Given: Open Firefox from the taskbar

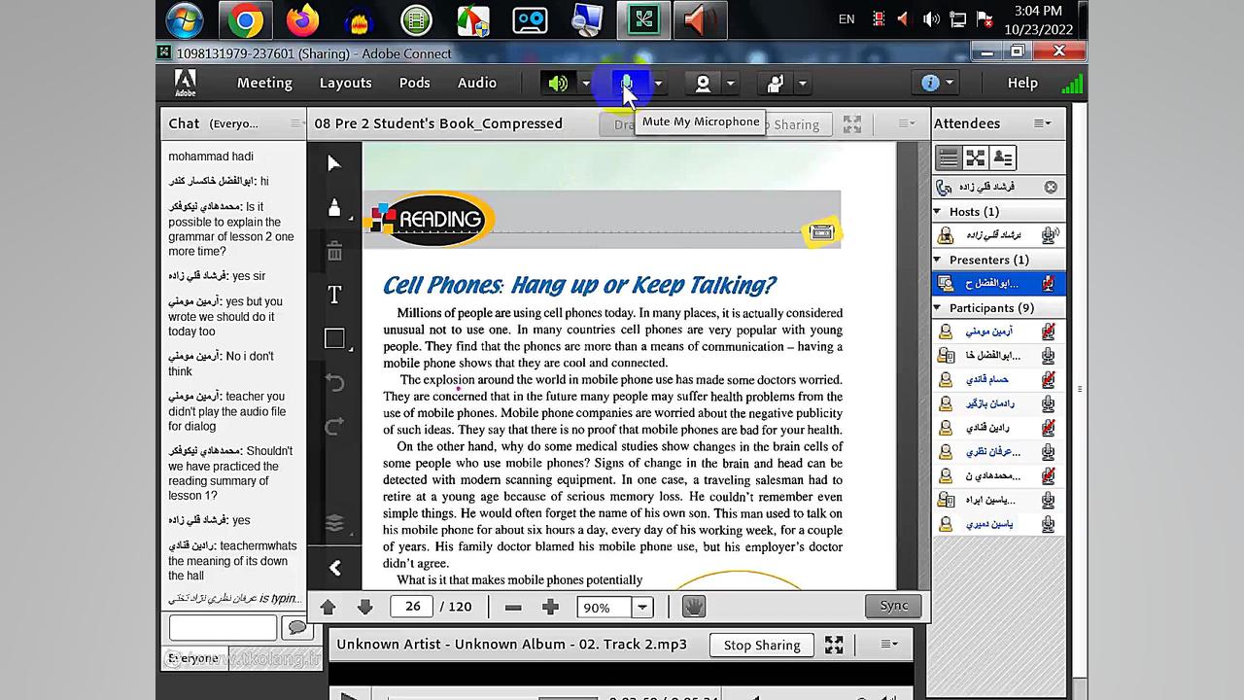Looking at the screenshot, I should (303, 19).
